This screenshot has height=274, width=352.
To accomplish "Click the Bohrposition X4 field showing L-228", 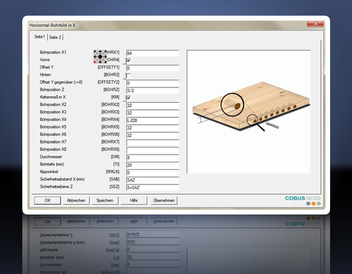I will coord(153,121).
